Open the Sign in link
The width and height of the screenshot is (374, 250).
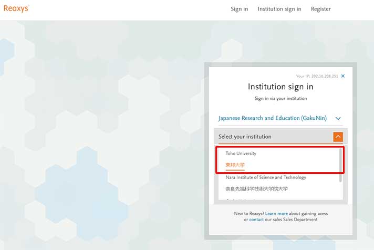pyautogui.click(x=239, y=9)
